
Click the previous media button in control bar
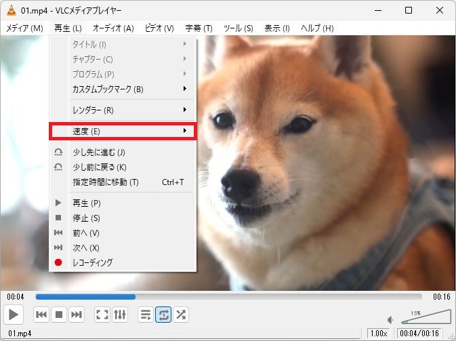coord(41,315)
